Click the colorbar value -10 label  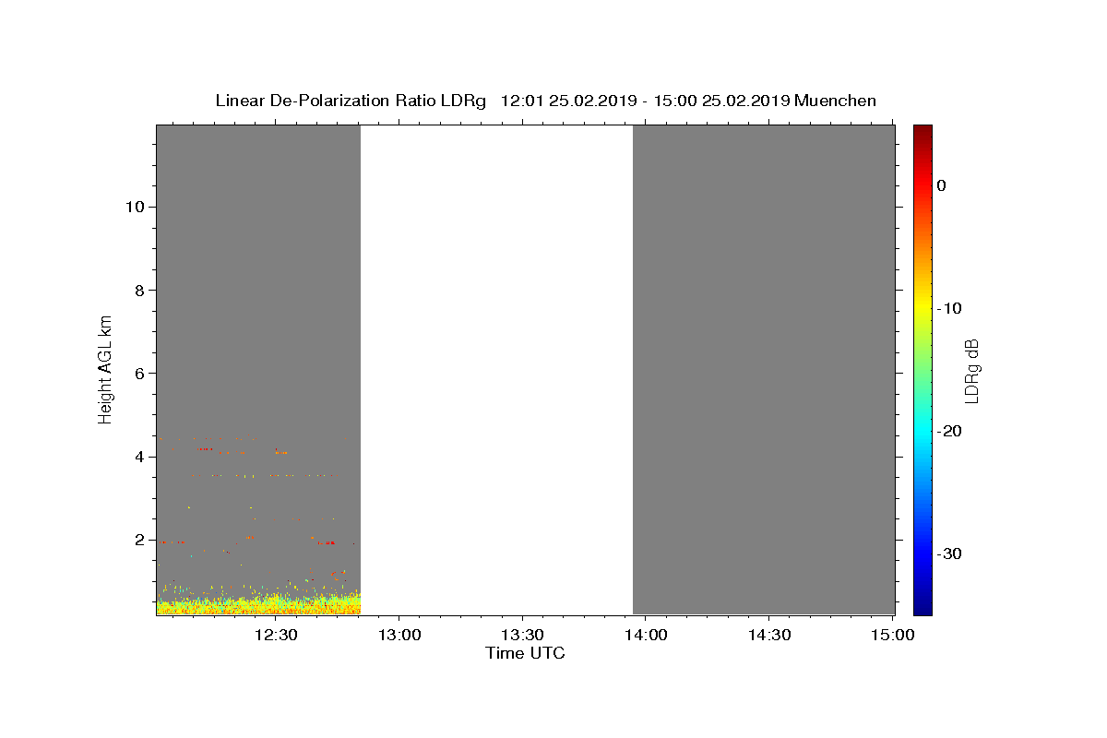(x=950, y=308)
